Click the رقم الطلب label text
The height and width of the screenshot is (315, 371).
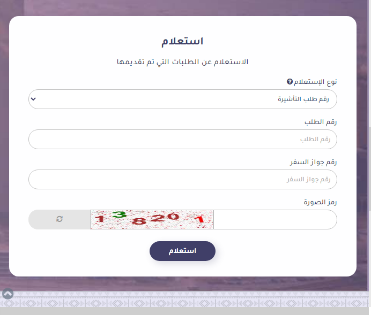pyautogui.click(x=324, y=122)
